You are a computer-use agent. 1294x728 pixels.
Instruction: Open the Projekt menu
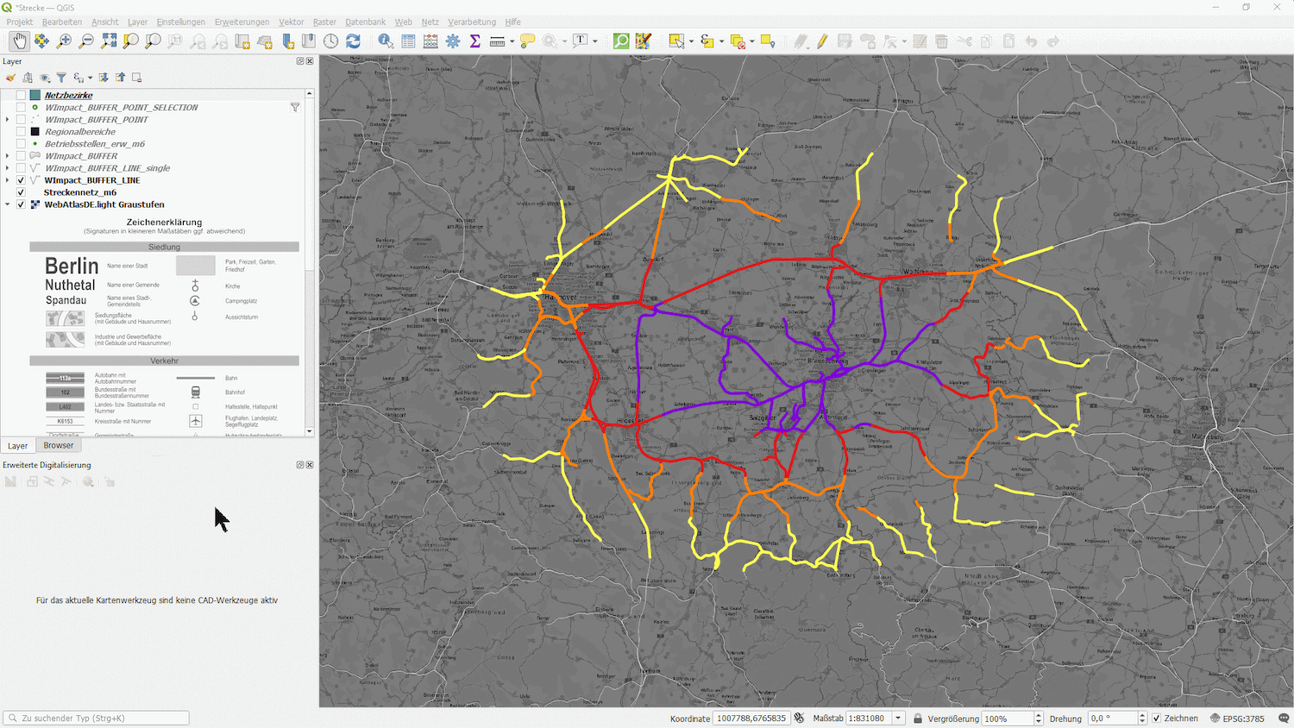click(x=19, y=22)
